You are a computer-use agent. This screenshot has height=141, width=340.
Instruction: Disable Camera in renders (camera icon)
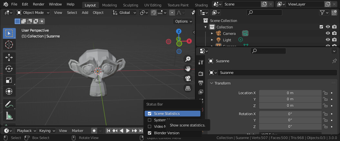point(335,33)
